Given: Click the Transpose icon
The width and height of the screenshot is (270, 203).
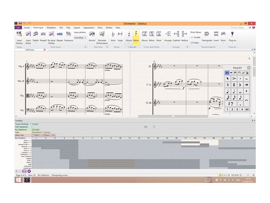Looking at the screenshot, I should [69, 34].
